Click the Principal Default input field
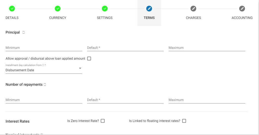 [x=125, y=48]
